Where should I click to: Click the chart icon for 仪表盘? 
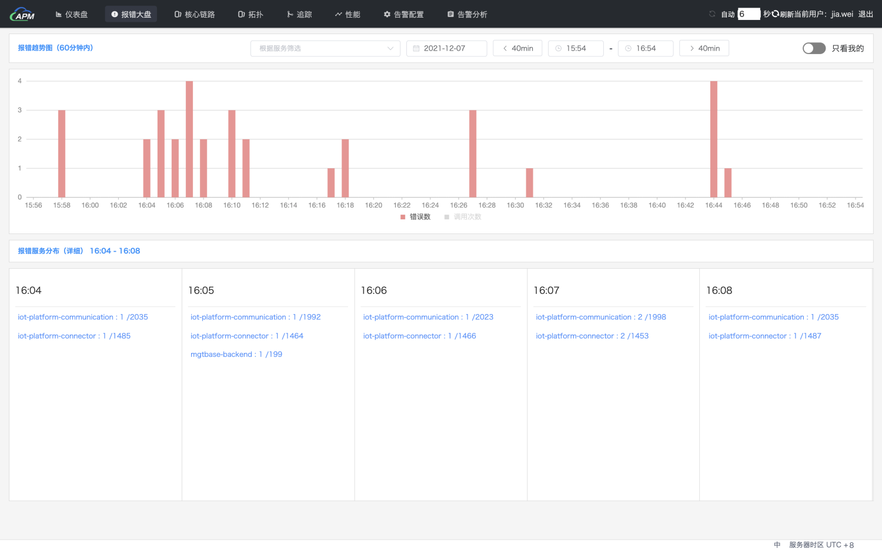59,14
